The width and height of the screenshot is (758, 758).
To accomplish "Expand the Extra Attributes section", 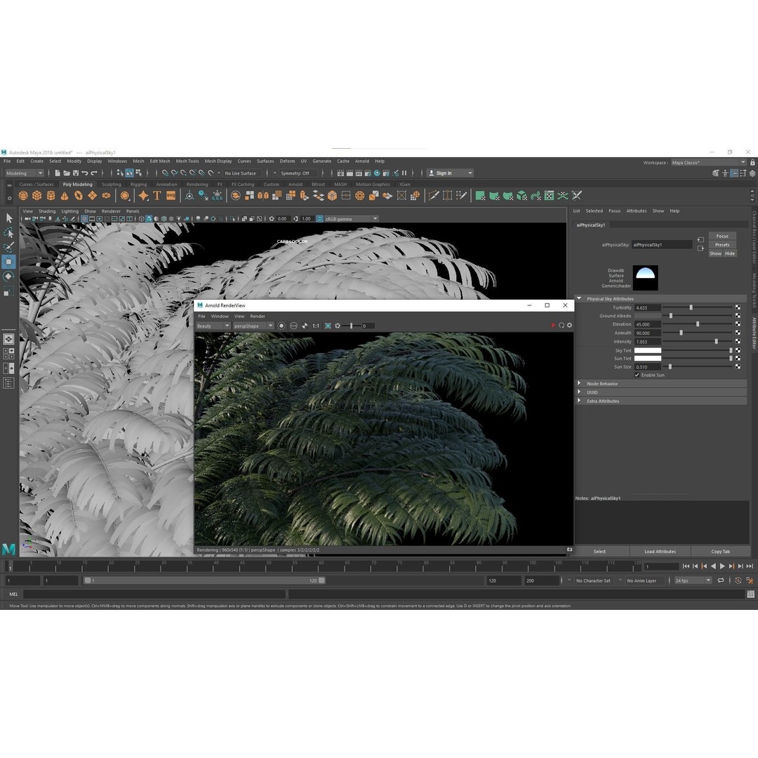I will click(x=579, y=401).
